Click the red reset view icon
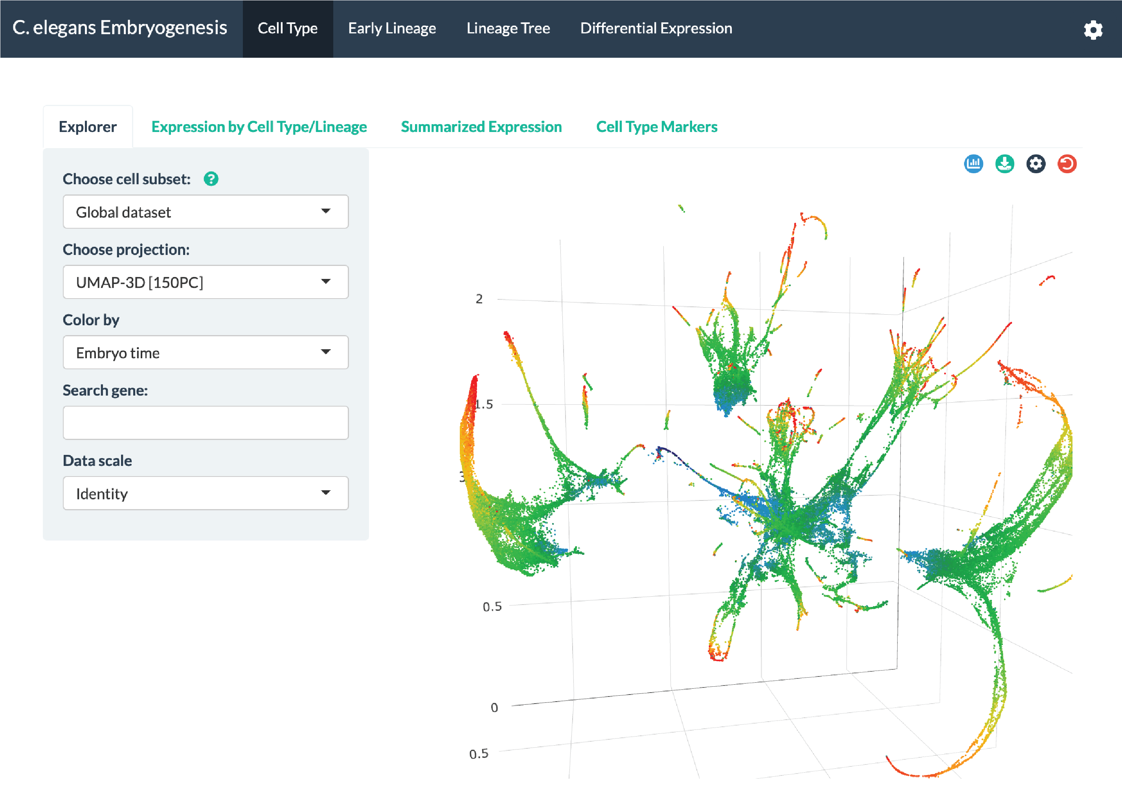The height and width of the screenshot is (801, 1122). 1066,164
